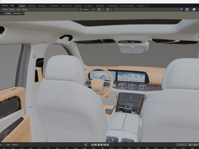Jump to the timeline start frame
Screen dimensions: 199x149
(x=92, y=145)
